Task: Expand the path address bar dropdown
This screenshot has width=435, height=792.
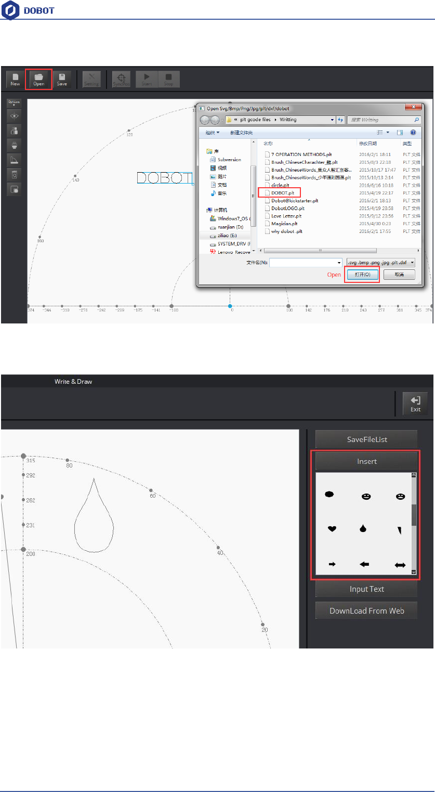Action: pyautogui.click(x=333, y=120)
